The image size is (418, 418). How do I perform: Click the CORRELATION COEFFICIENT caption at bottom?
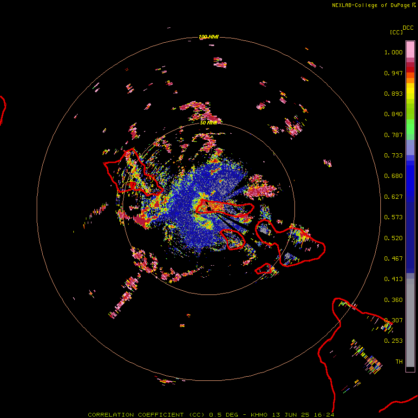(x=211, y=415)
